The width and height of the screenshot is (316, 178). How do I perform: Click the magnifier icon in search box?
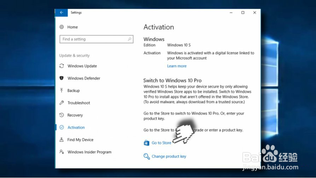tap(129, 39)
